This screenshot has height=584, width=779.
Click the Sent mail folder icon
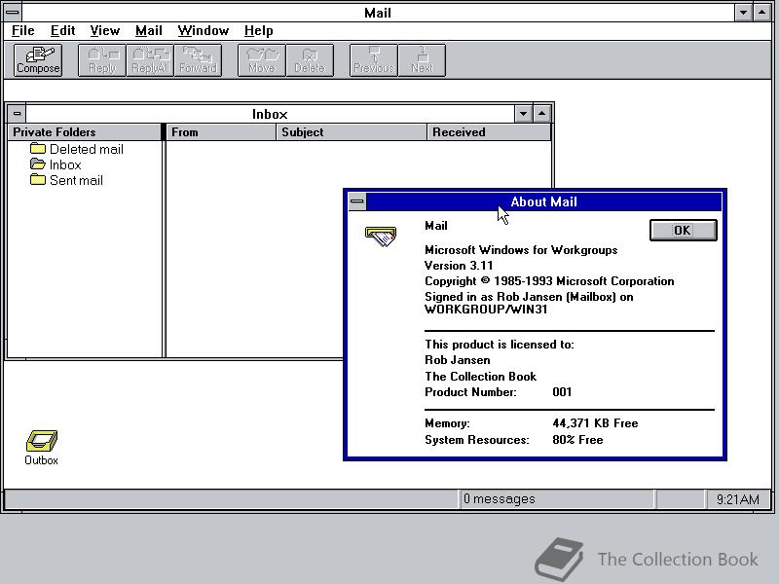click(38, 180)
